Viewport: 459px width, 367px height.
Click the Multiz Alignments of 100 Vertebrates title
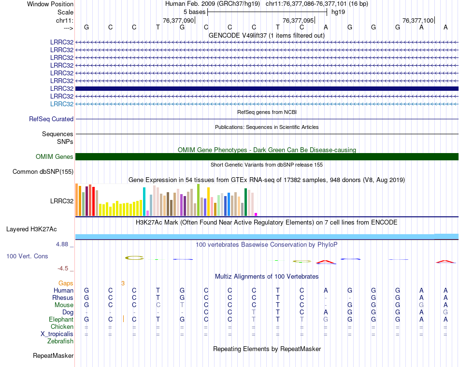pos(267,276)
